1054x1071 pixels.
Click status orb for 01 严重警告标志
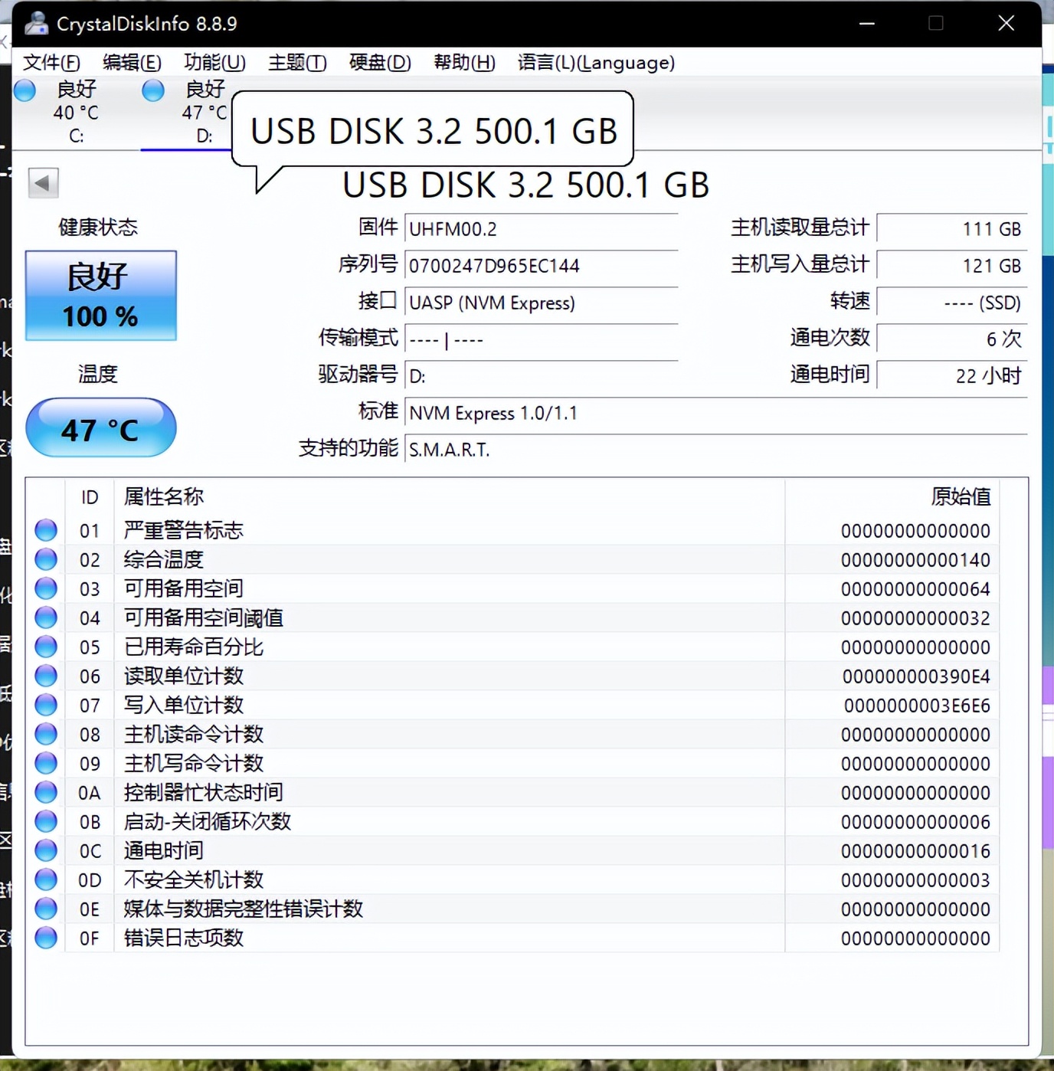coord(46,530)
